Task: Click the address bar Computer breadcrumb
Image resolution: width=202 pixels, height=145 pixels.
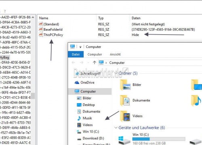Action: (x=117, y=63)
